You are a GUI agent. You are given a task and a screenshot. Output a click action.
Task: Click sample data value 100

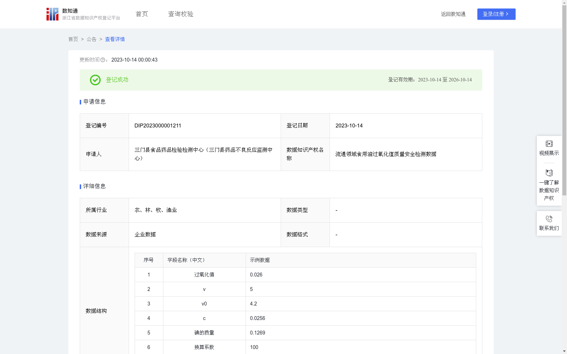[x=254, y=347]
